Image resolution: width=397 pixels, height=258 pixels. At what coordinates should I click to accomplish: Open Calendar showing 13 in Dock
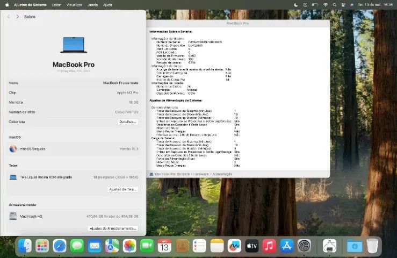pos(164,246)
